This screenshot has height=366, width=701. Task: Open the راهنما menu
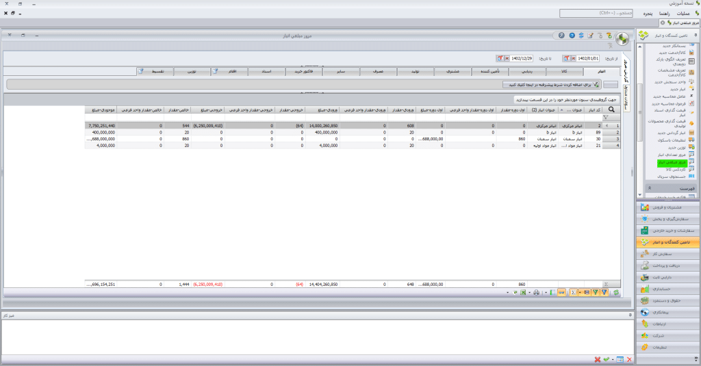click(664, 14)
